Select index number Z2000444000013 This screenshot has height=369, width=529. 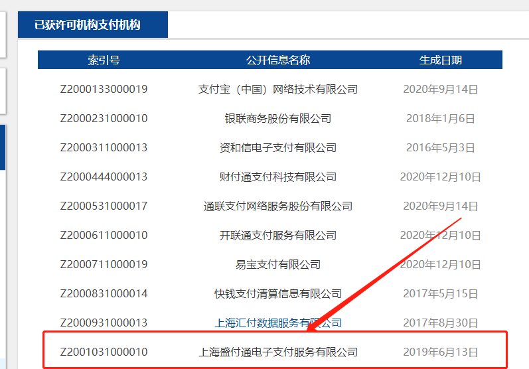[104, 177]
